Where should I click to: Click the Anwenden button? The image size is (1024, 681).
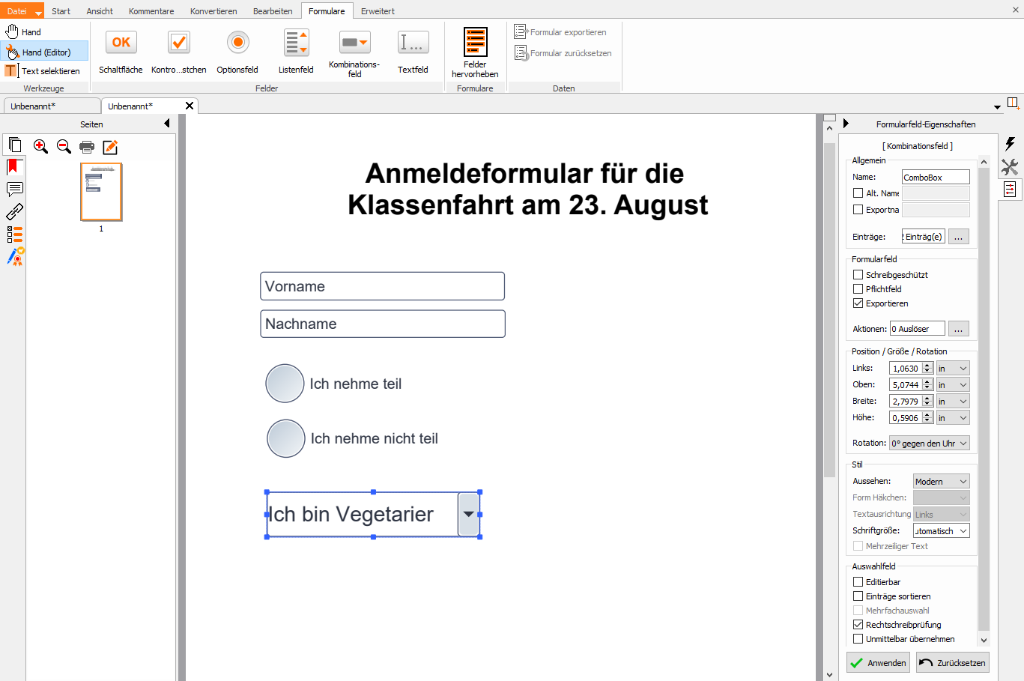pyautogui.click(x=878, y=663)
